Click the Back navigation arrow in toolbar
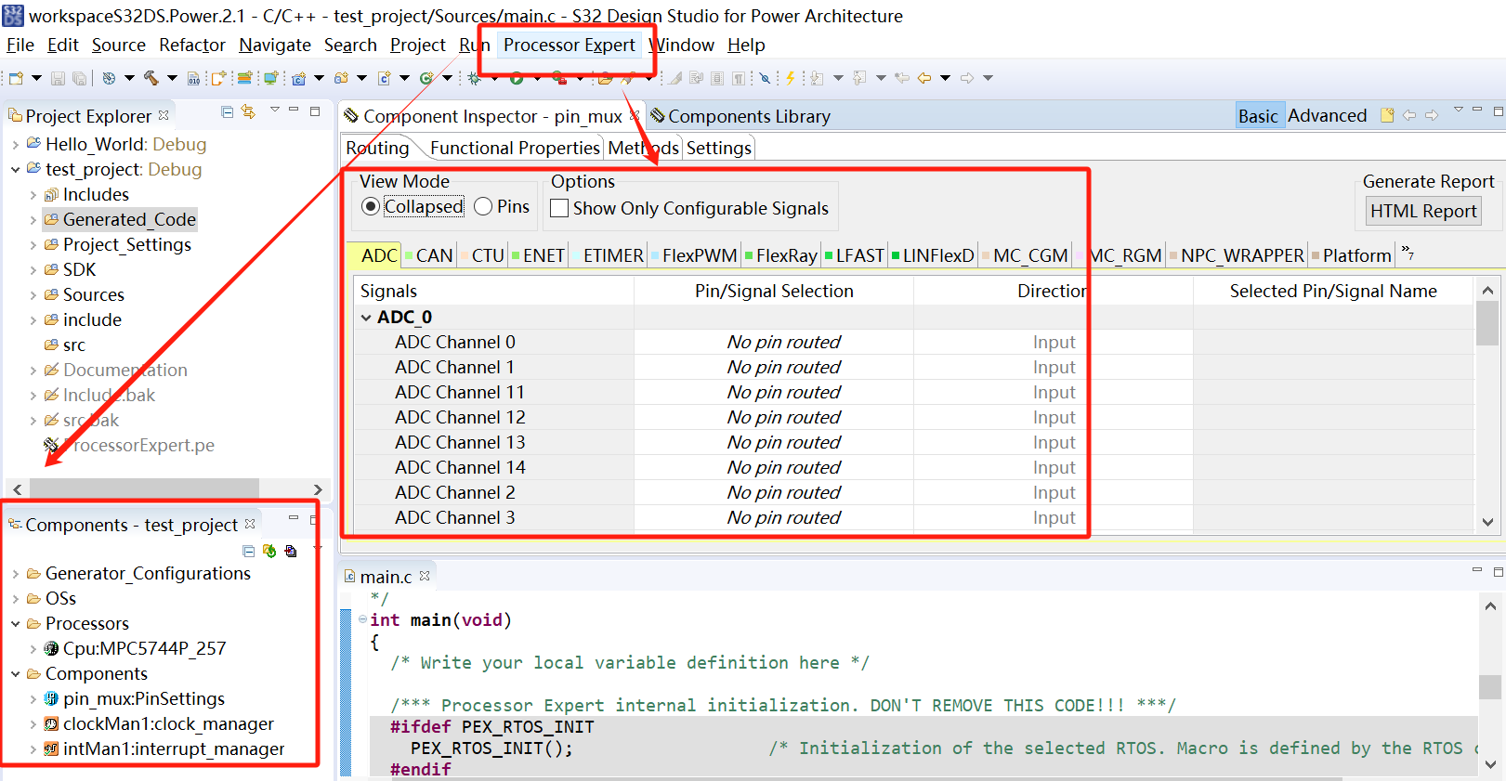 pyautogui.click(x=924, y=78)
